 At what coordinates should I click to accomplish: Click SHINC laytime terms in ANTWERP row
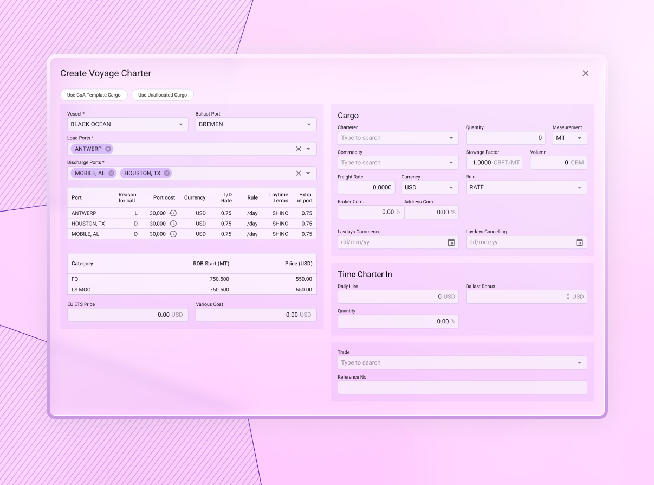(280, 213)
